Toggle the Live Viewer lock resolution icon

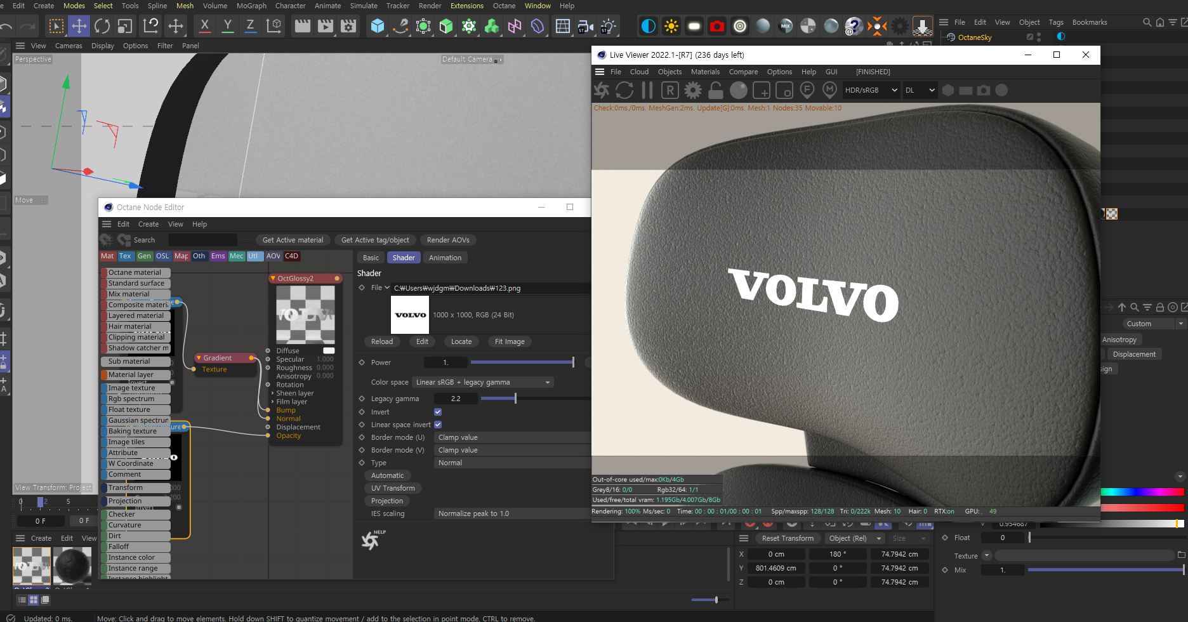[x=716, y=90]
